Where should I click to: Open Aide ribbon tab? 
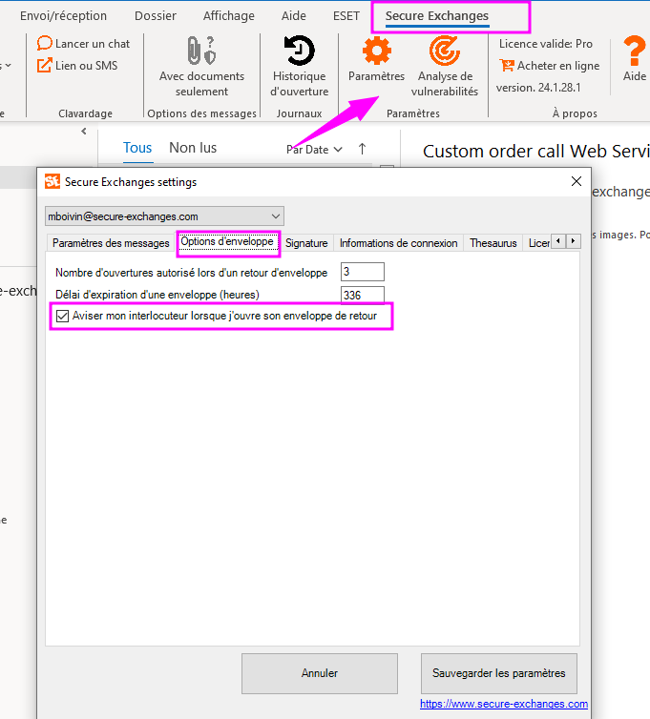[294, 15]
